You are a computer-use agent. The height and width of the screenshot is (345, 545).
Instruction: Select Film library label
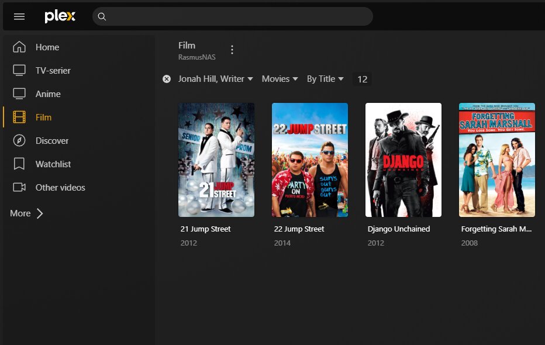click(43, 118)
